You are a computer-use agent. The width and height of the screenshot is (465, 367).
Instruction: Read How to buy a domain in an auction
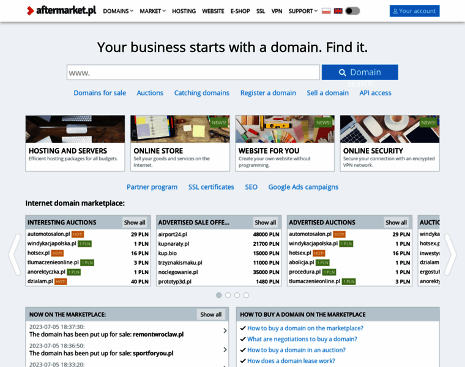pyautogui.click(x=297, y=350)
